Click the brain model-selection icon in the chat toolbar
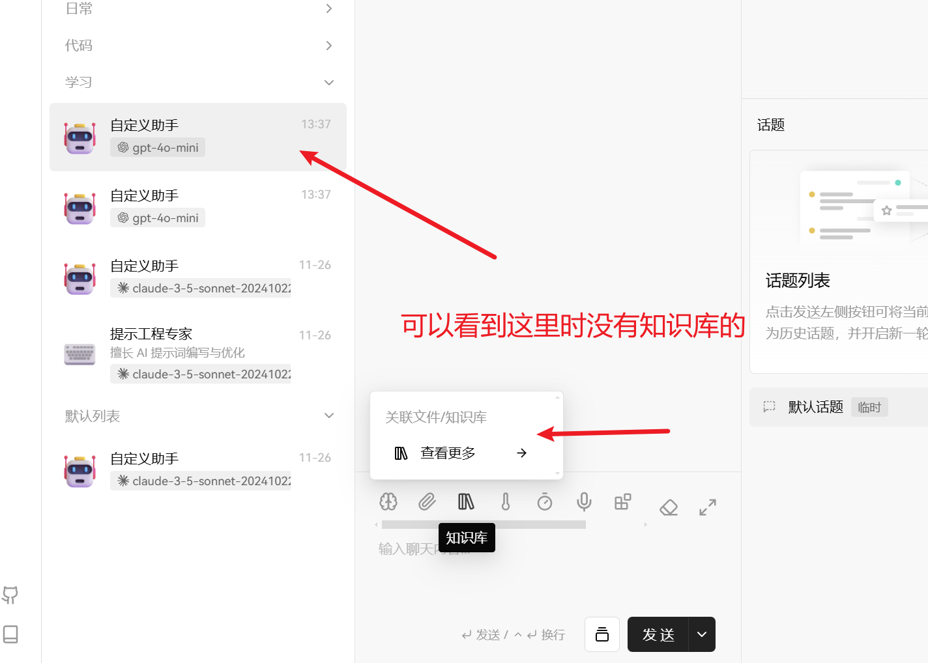Viewport: 928px width, 663px height. click(388, 501)
